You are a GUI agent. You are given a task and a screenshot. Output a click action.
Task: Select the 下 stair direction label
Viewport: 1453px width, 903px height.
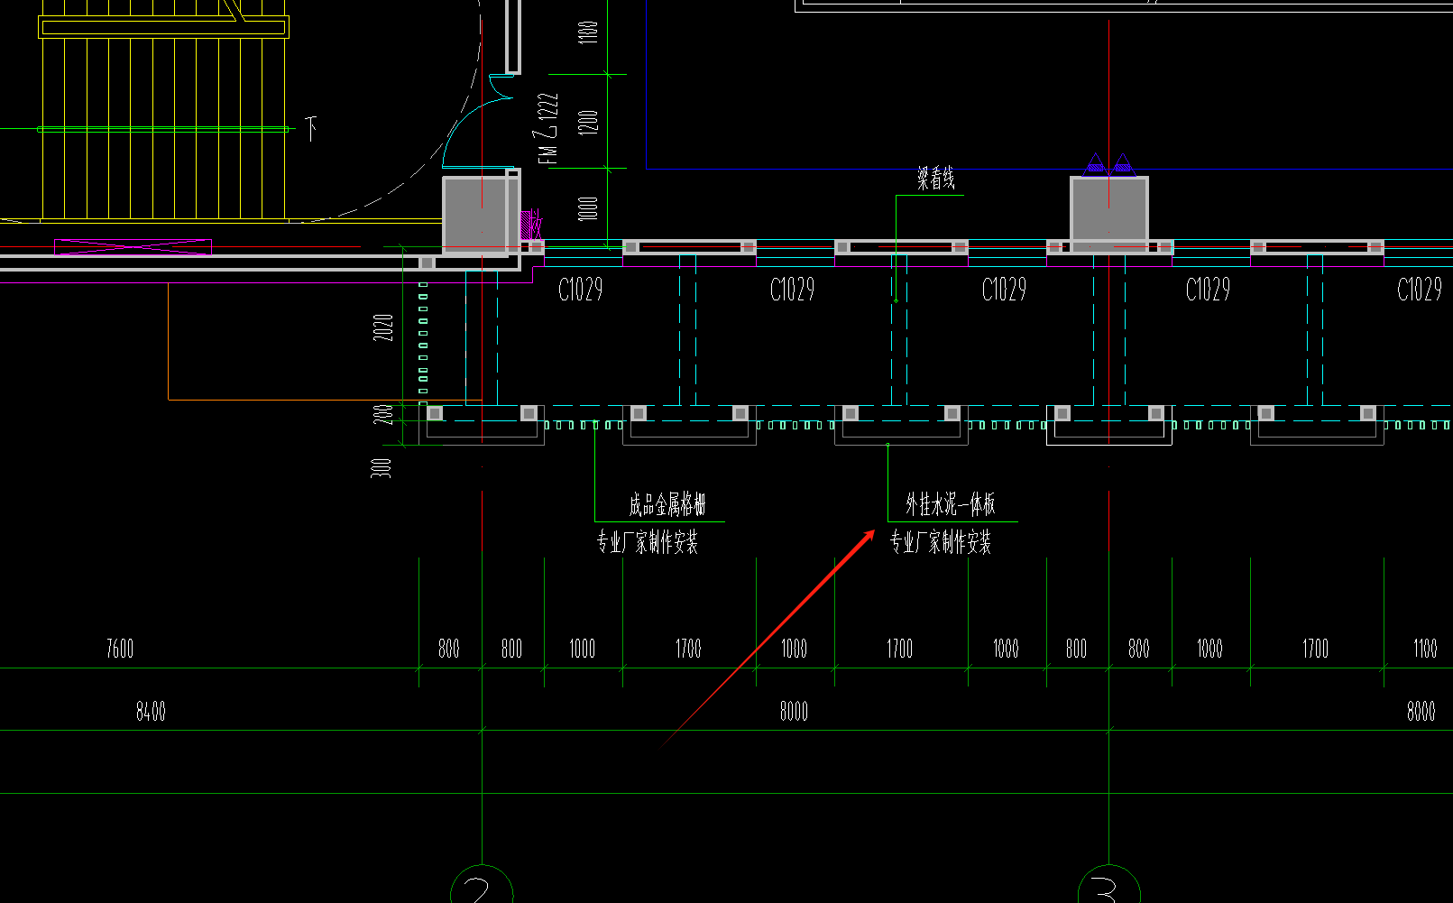[311, 128]
